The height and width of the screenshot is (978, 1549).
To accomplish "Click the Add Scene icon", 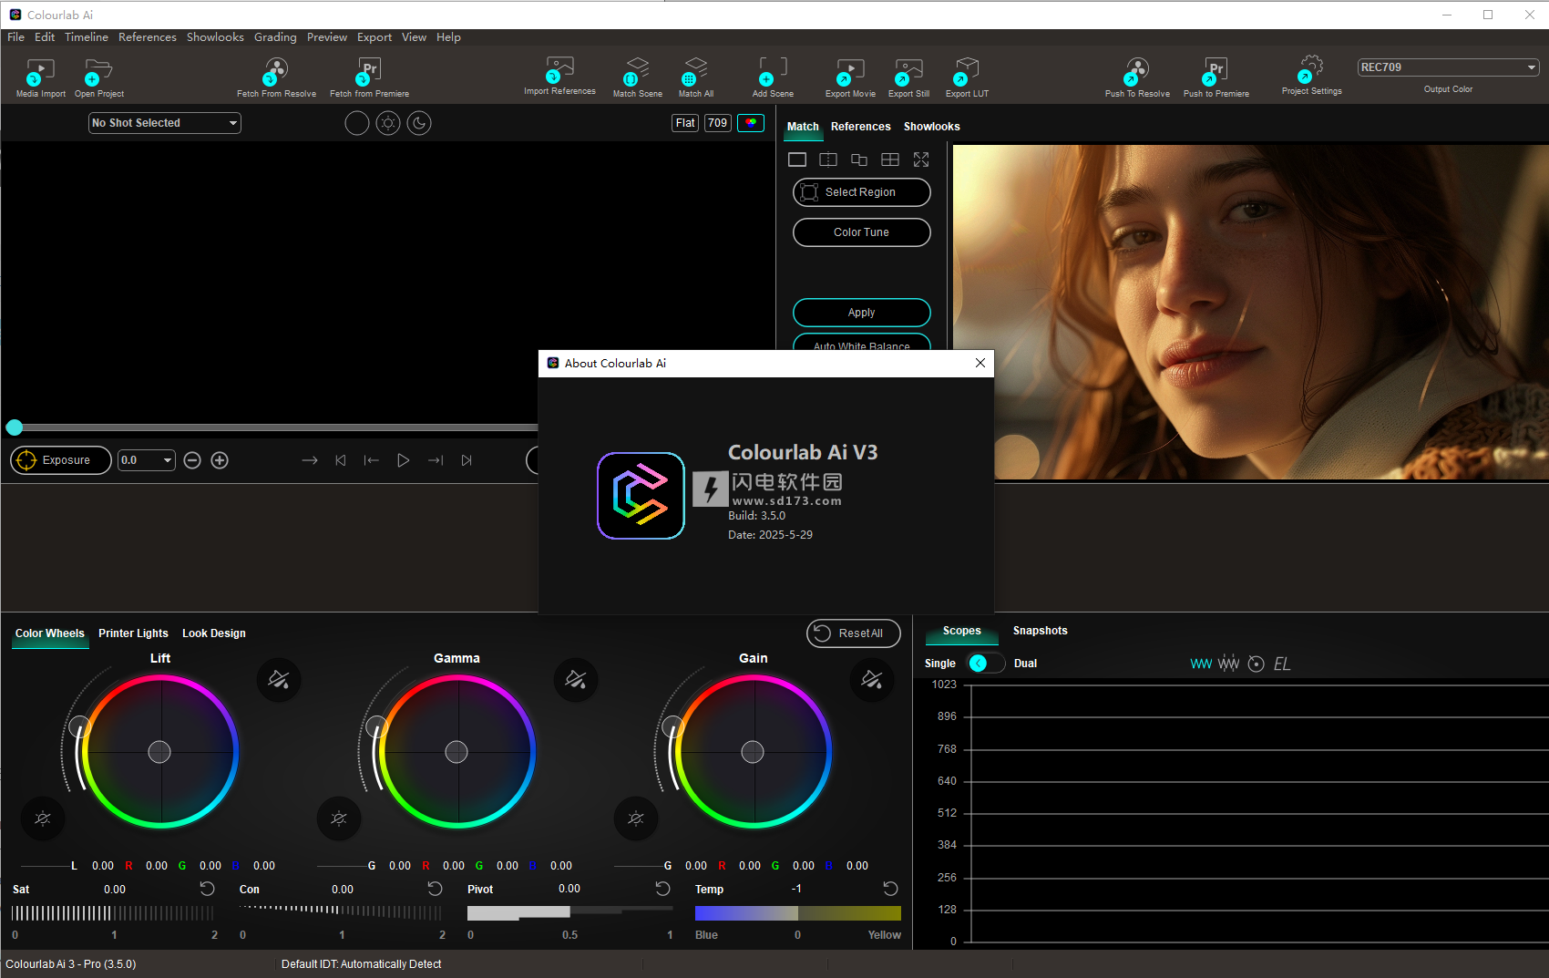I will 773,71.
